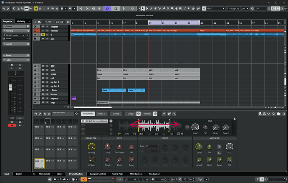Screen dimensions: 288x183
Task: Toggle Delay power button in Drum Machine
Action: [139, 114]
